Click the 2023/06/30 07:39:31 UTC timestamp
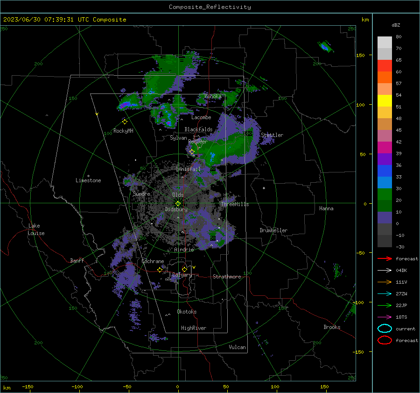Viewport: 420px width, 393px height. [x=64, y=20]
